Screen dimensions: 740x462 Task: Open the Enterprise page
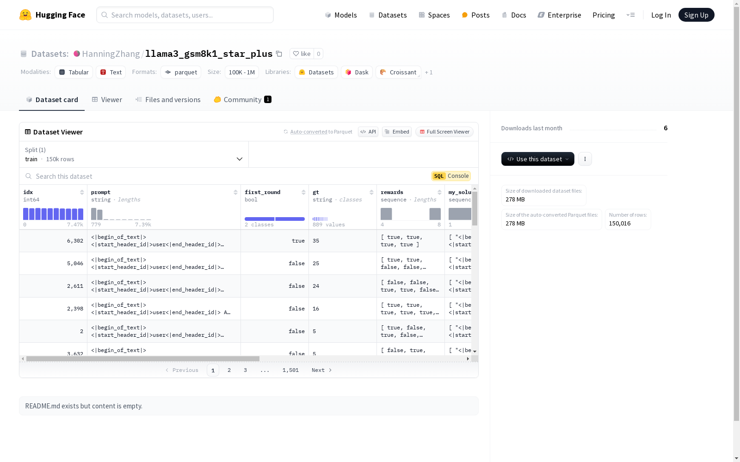(559, 15)
